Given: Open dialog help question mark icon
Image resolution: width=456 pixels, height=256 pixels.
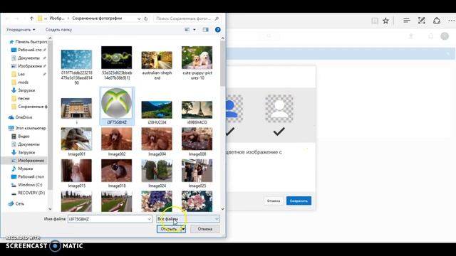Looking at the screenshot, I should coord(217,30).
